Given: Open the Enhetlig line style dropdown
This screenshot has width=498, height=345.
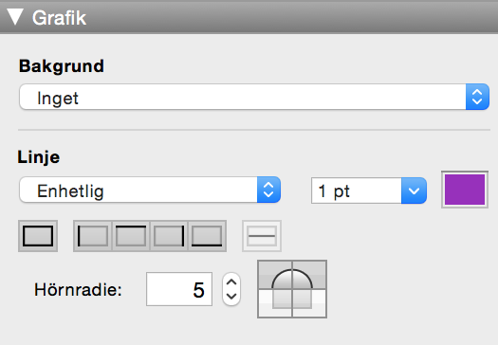Looking at the screenshot, I should click(x=150, y=190).
